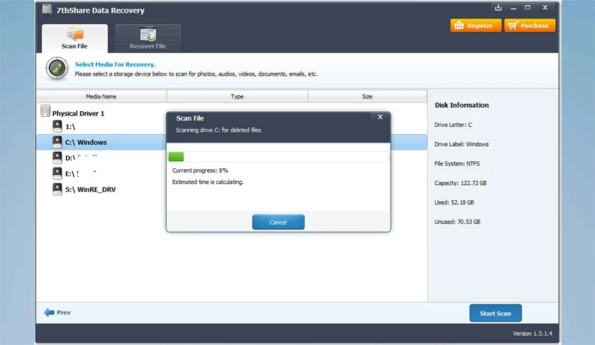The width and height of the screenshot is (595, 345).
Task: Click the 'Used: 52.18 GB' value
Action: pyautogui.click(x=454, y=202)
